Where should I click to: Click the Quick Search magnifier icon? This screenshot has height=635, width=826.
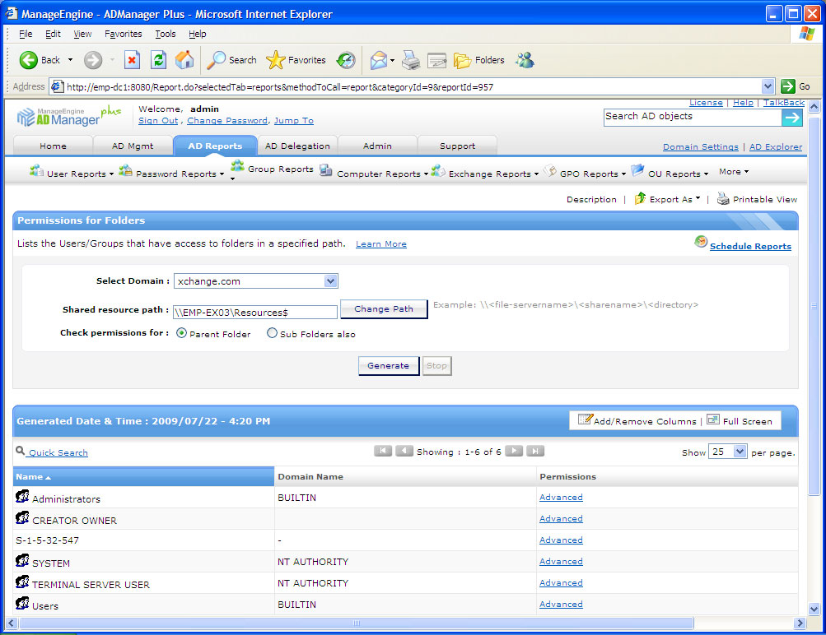click(21, 451)
